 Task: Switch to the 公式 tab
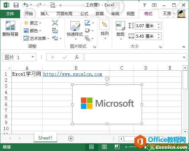coord(84,14)
